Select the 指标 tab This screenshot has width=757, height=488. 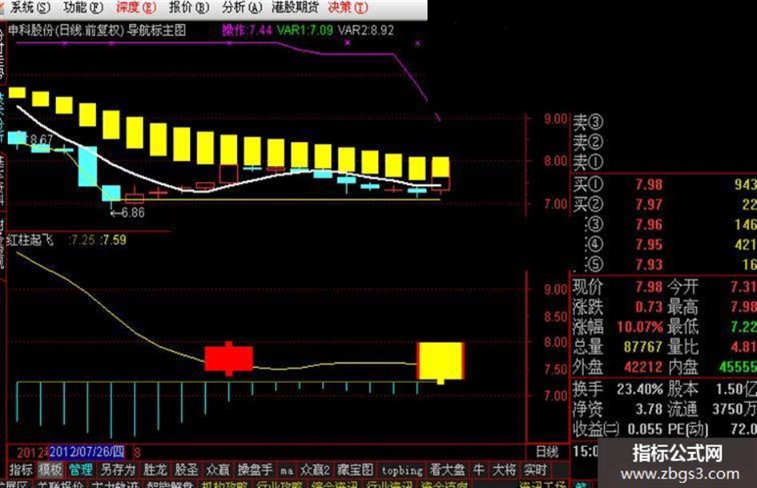click(21, 470)
